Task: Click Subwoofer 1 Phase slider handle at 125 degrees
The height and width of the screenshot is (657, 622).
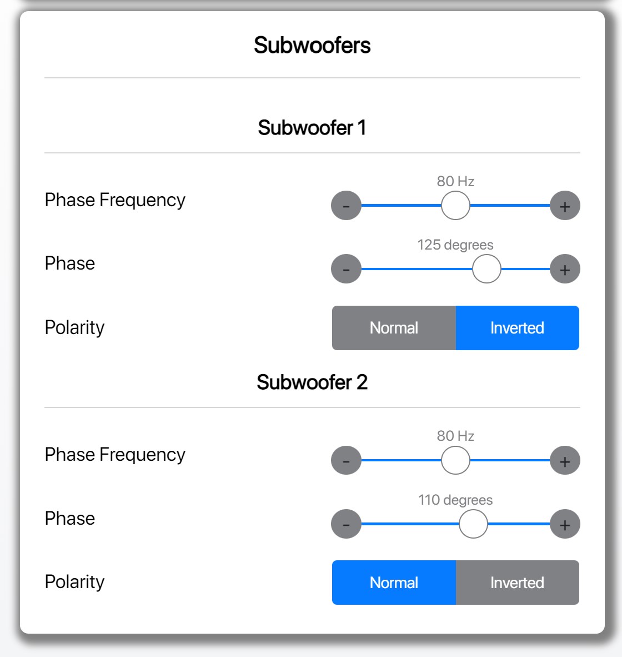Action: coord(486,269)
